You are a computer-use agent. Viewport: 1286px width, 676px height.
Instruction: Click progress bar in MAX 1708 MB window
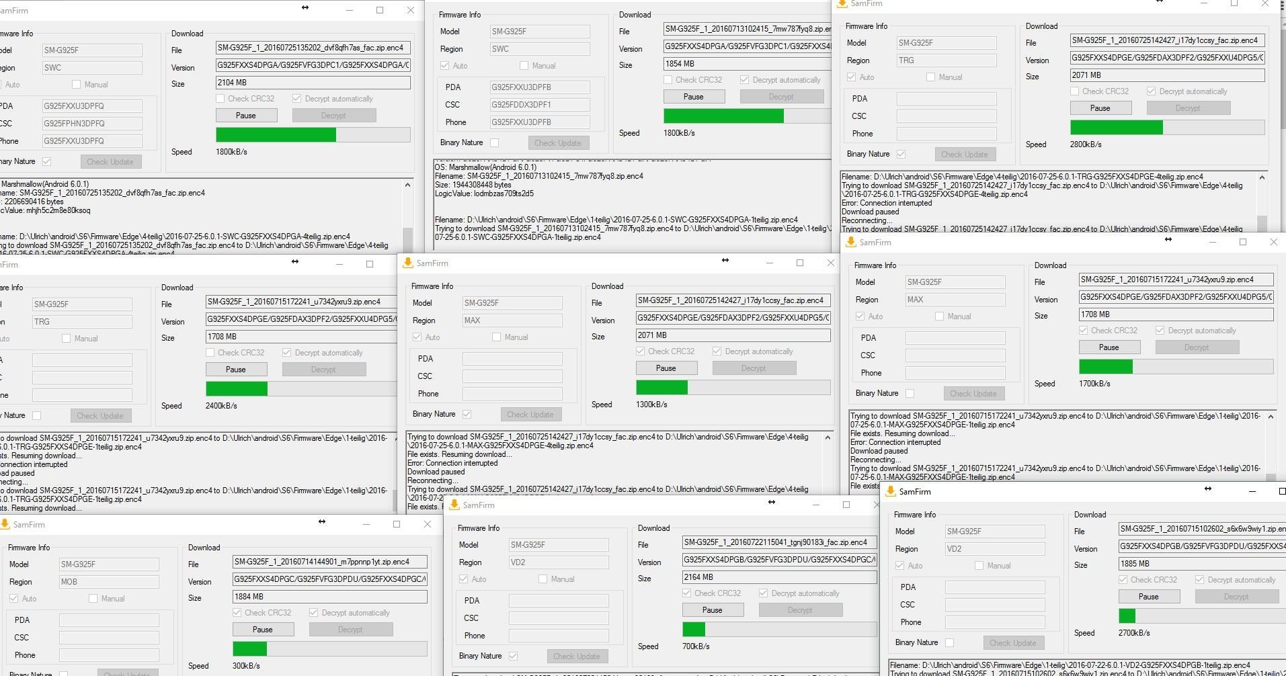coord(1176,367)
